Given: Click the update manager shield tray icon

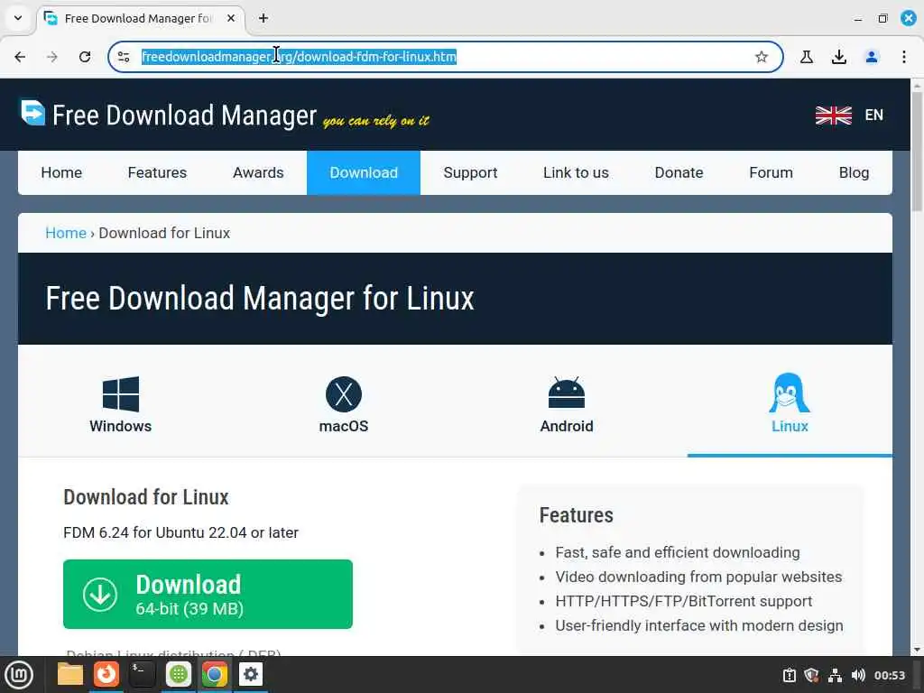Looking at the screenshot, I should point(812,675).
